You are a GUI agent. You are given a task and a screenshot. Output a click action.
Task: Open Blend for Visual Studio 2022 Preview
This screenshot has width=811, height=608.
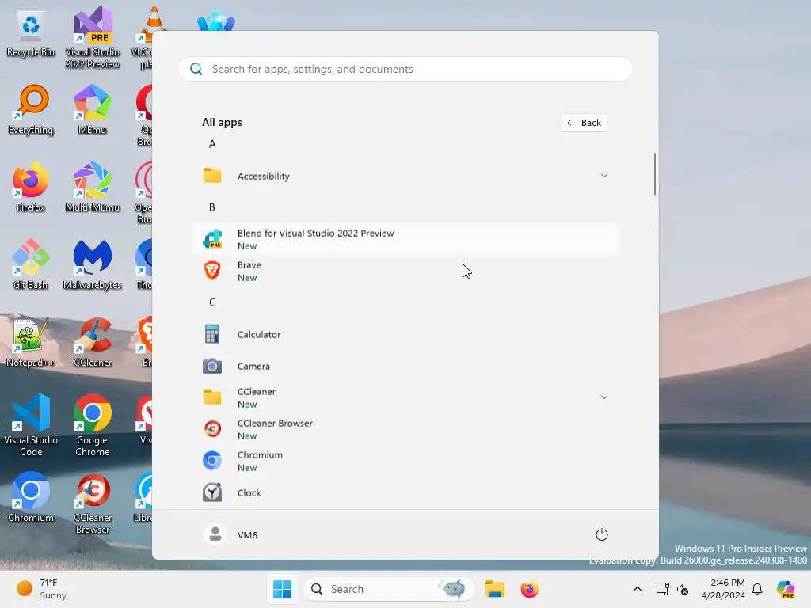405,239
